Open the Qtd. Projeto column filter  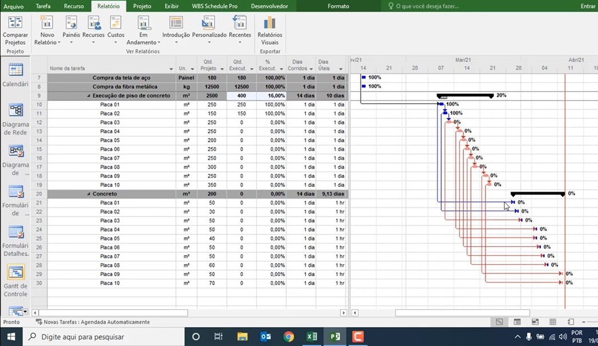pyautogui.click(x=222, y=69)
